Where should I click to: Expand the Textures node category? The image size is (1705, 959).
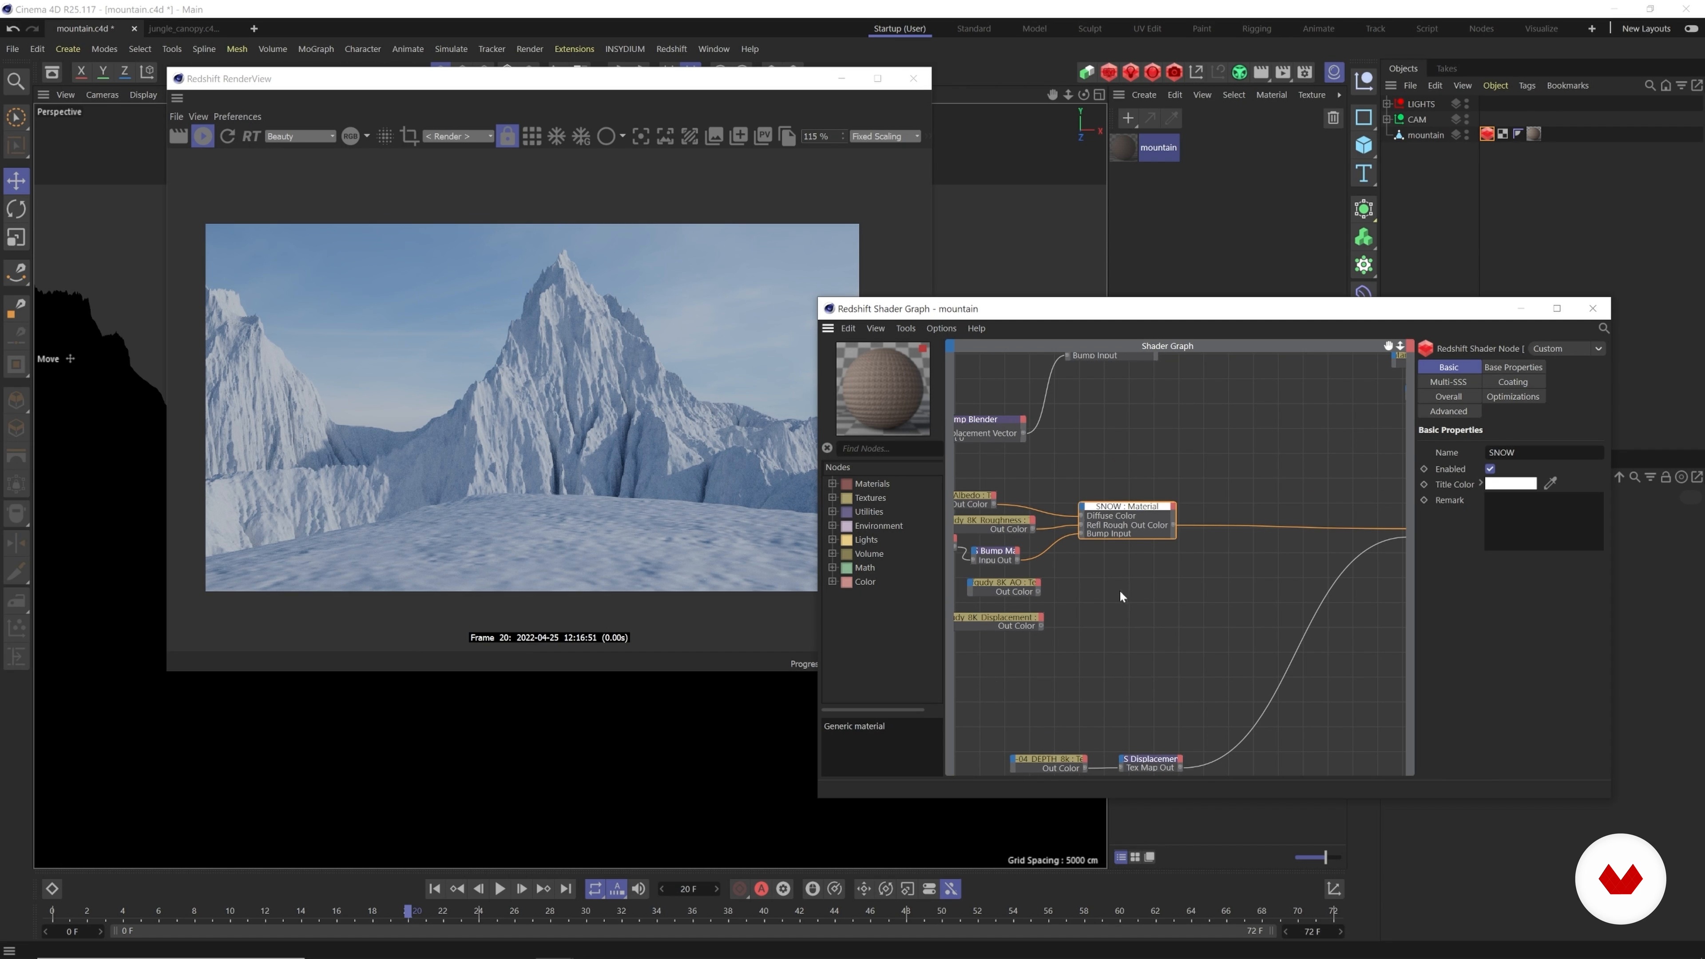[x=832, y=497]
